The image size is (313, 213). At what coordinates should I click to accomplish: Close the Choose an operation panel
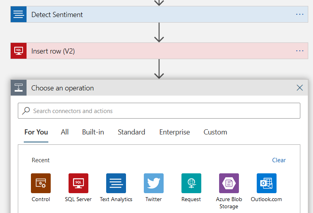coord(300,88)
